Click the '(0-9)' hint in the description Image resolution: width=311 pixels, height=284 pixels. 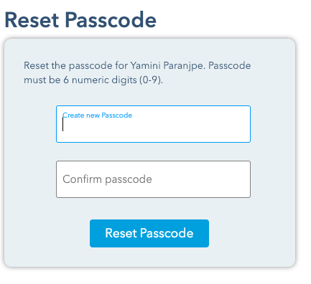151,80
